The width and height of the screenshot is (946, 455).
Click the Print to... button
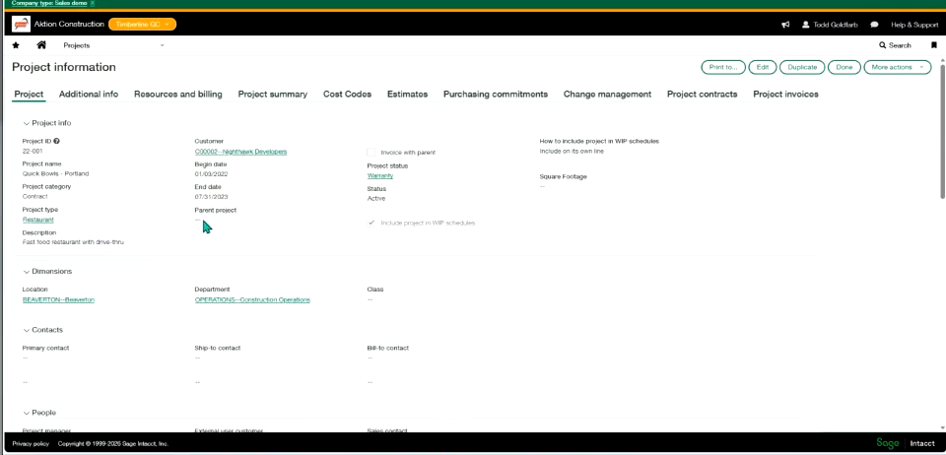coord(723,67)
